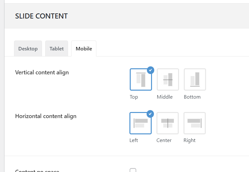Click the "Bottom" text label
This screenshot has width=249, height=172.
[x=192, y=97]
